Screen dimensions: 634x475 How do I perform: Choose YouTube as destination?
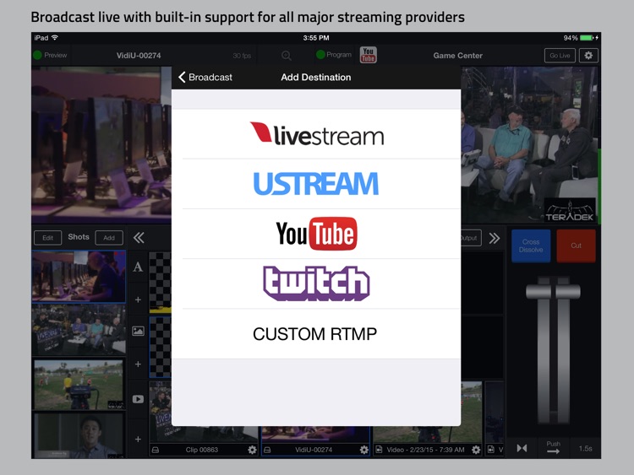coord(317,234)
